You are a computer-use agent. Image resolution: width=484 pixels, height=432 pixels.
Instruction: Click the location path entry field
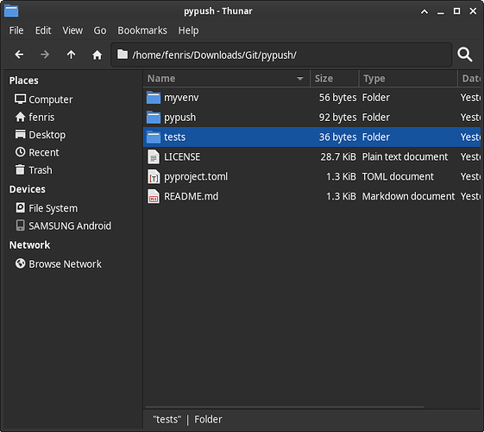point(281,55)
